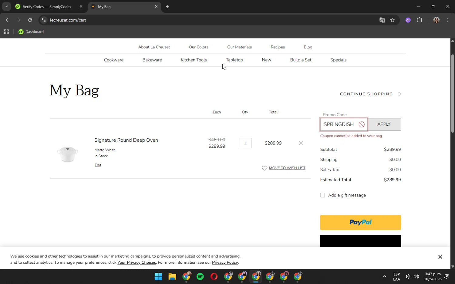This screenshot has width=455, height=284.
Task: Click the page vertical scrollbar
Action: pyautogui.click(x=453, y=94)
